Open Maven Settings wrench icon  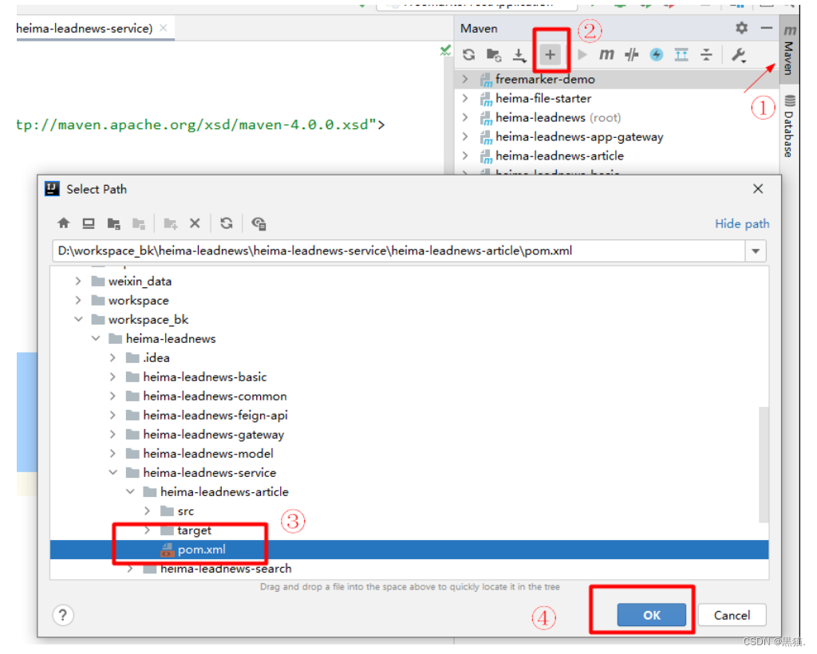pyautogui.click(x=738, y=55)
